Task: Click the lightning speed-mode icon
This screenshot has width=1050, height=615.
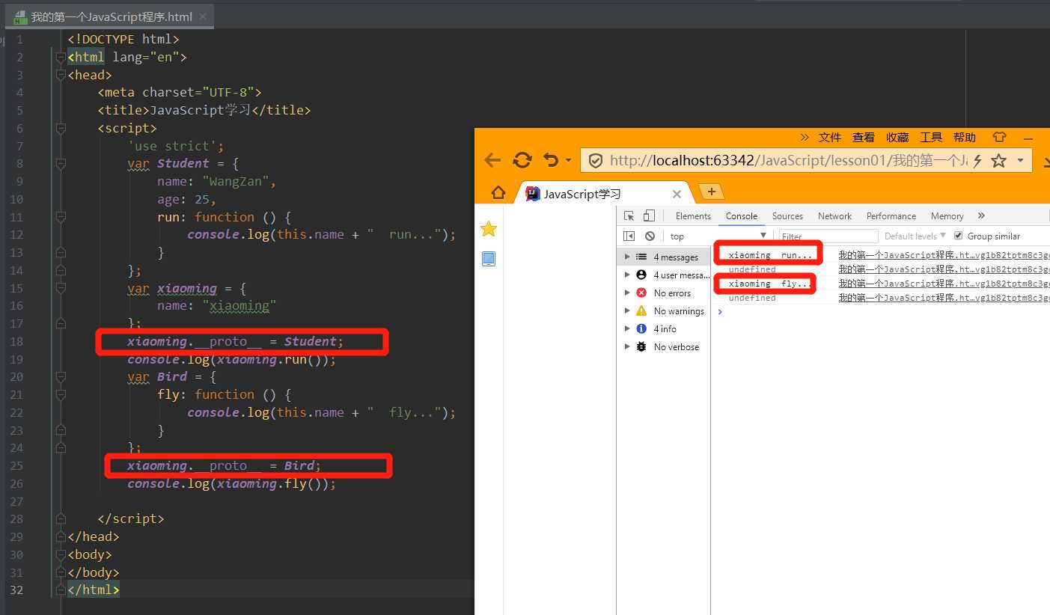Action: pyautogui.click(x=977, y=161)
